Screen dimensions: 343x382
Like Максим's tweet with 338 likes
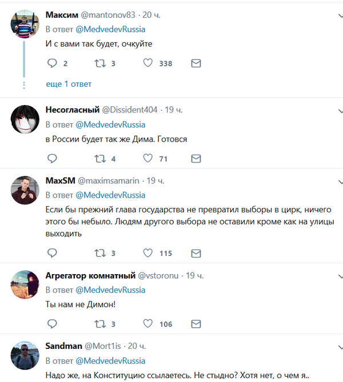(x=149, y=63)
